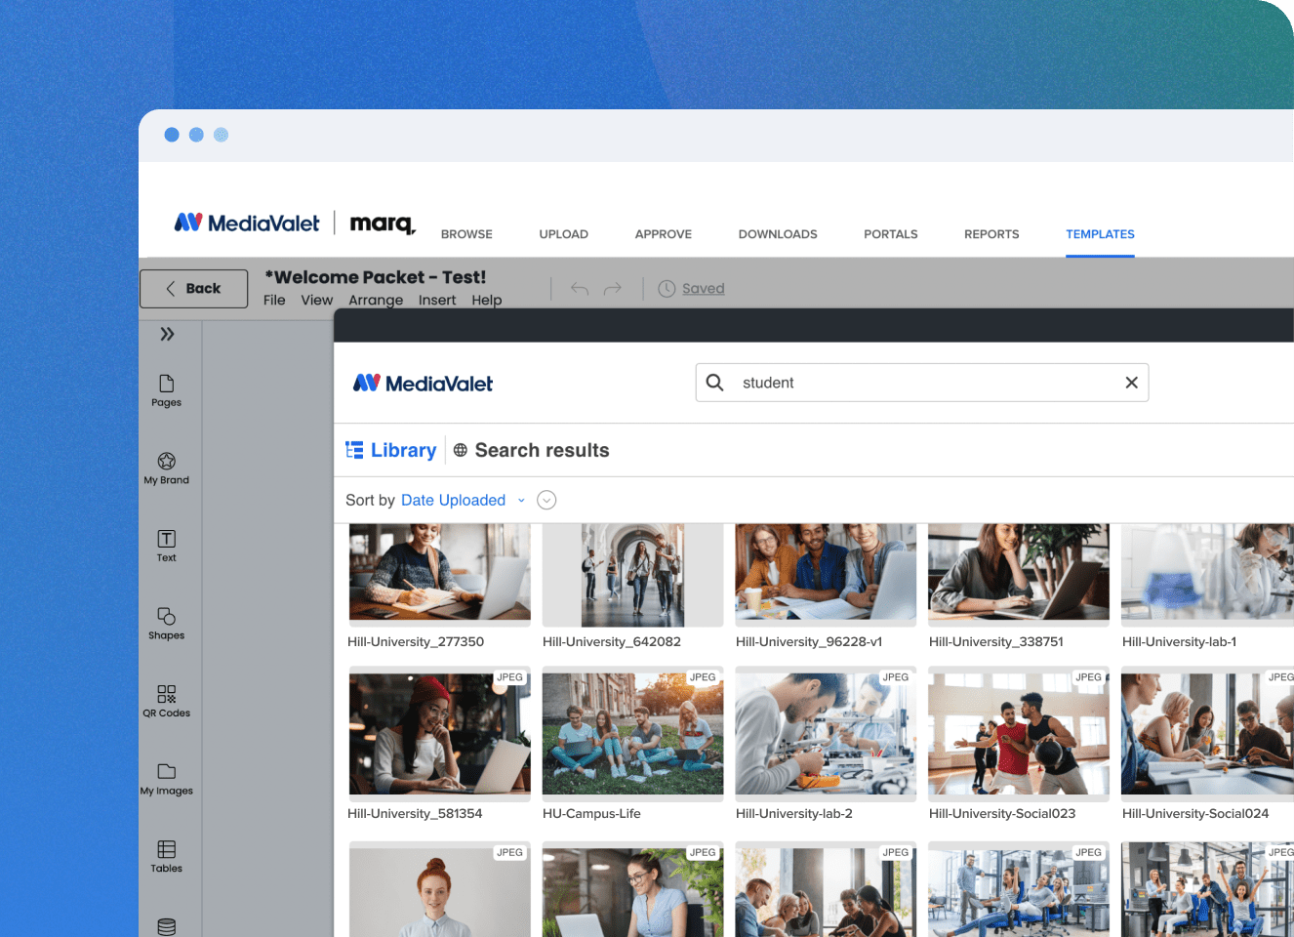The height and width of the screenshot is (937, 1294).
Task: Click the undo arrow in editor toolbar
Action: point(580,288)
